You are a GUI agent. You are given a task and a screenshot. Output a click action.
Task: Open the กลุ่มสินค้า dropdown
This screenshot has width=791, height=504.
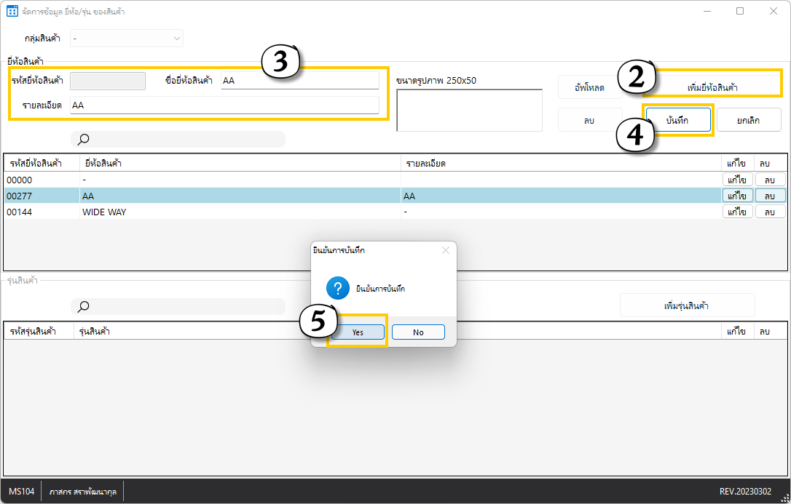(x=126, y=38)
